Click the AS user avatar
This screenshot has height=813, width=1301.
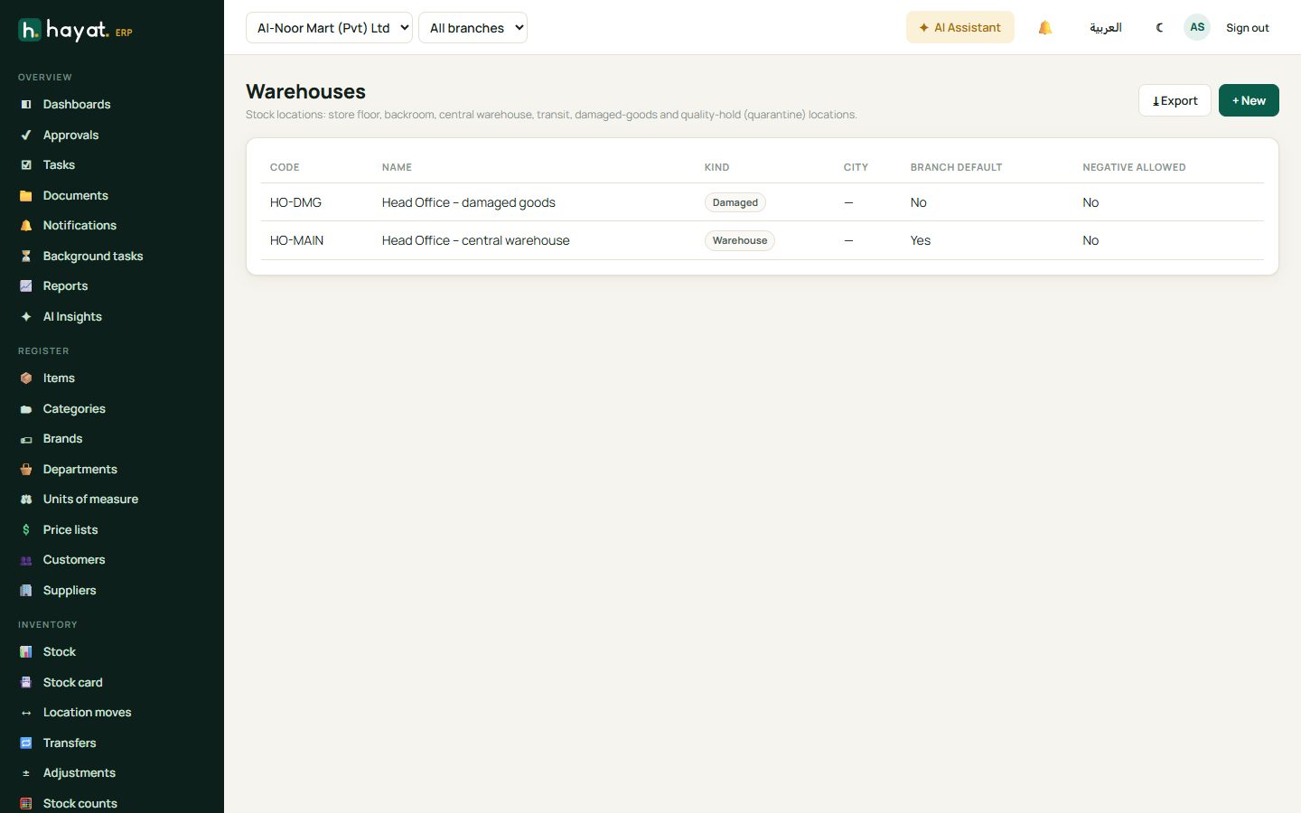[1197, 27]
